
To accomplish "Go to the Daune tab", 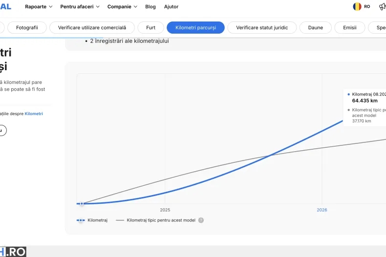I will (316, 27).
